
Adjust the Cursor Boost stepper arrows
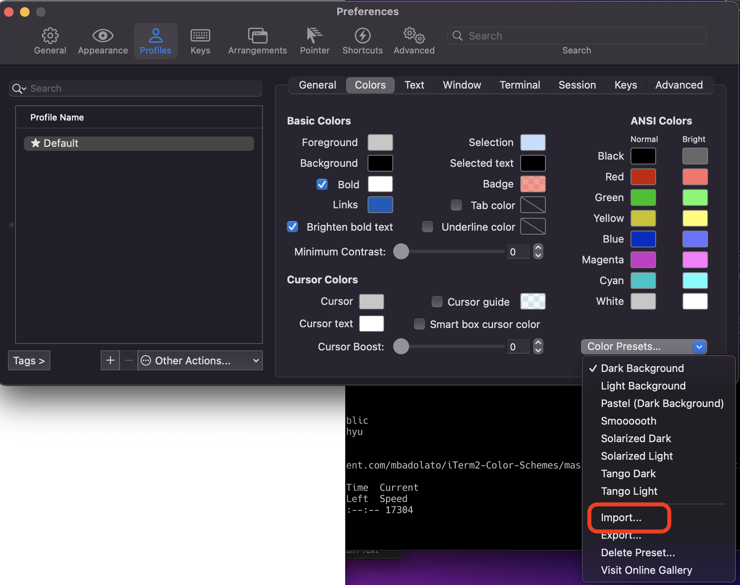(x=538, y=346)
